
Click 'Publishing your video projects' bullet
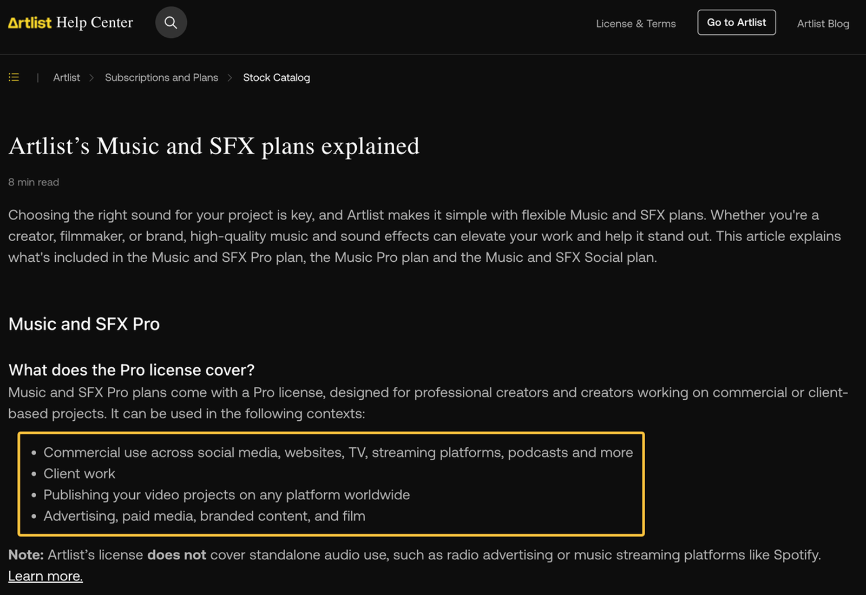click(226, 495)
